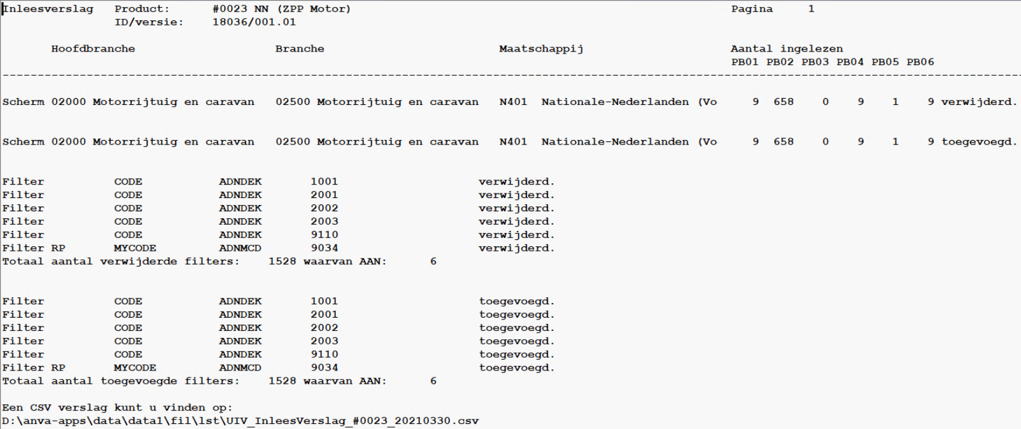The width and height of the screenshot is (1021, 429).
Task: Click the verwijderd Filter RP MYCODE row
Action: 278,248
